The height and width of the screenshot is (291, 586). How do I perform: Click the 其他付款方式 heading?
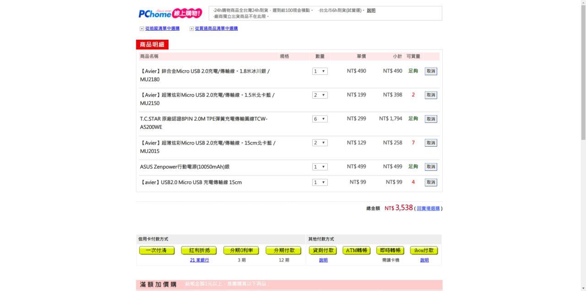pyautogui.click(x=321, y=239)
